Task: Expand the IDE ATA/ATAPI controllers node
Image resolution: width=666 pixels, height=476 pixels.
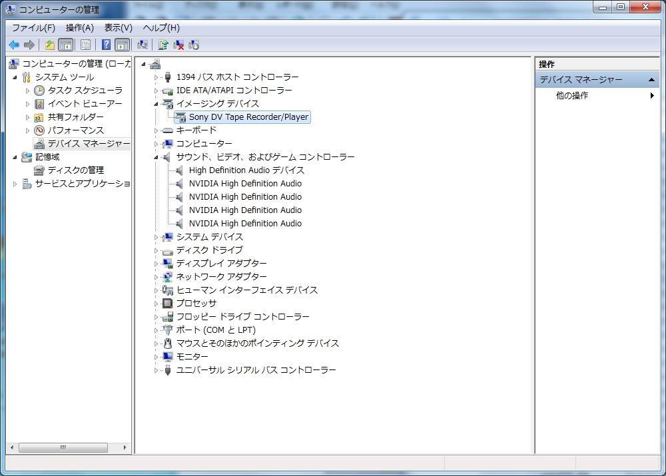Action: (156, 90)
